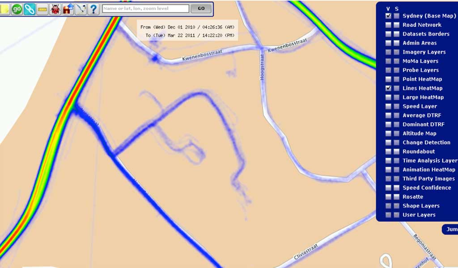Expand the Imagery Layers group
The width and height of the screenshot is (458, 268).
[x=424, y=52]
